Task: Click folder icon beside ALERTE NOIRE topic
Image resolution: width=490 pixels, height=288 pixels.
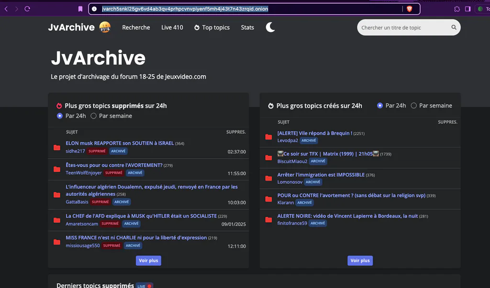Action: (268, 220)
